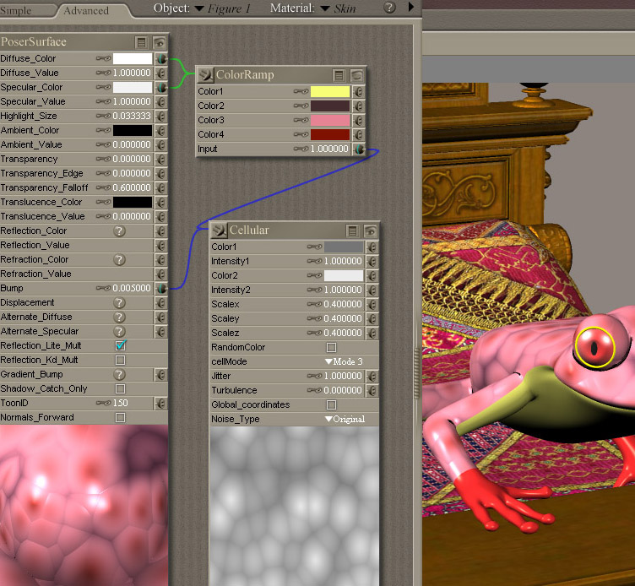The image size is (635, 586).
Task: Click the Bump animation key icon
Action: (103, 288)
